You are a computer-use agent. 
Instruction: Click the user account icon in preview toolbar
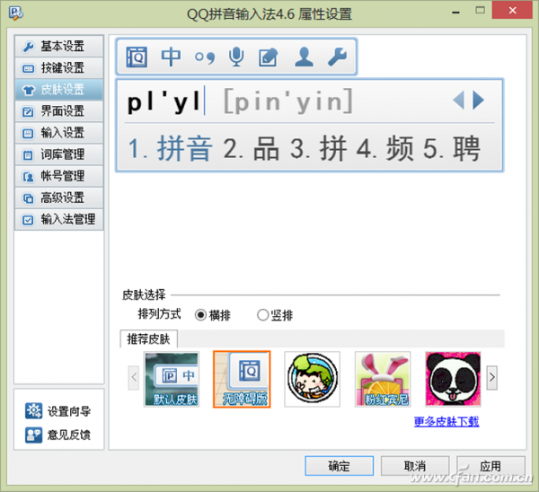point(304,57)
